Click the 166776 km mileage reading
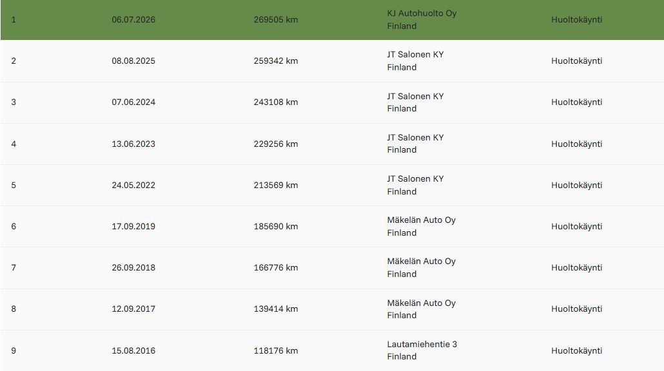 276,267
